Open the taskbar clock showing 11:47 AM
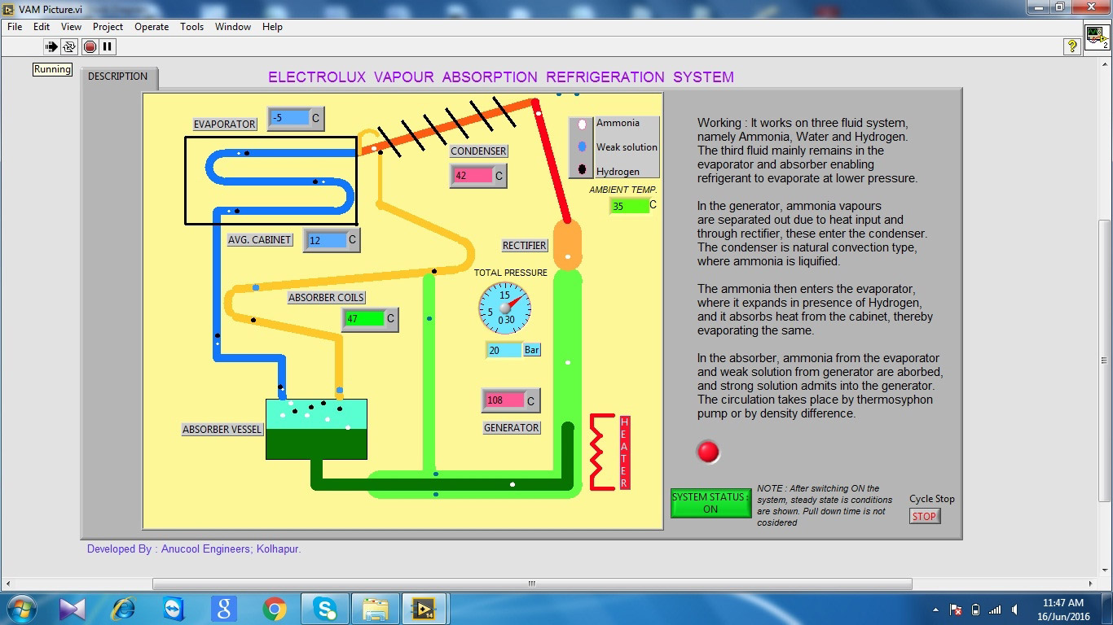1113x625 pixels. click(1063, 610)
